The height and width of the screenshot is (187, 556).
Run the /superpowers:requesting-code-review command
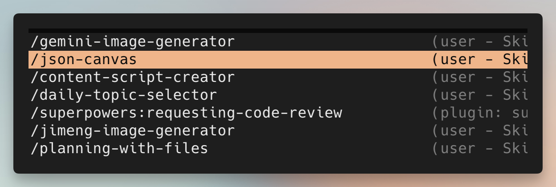[x=186, y=113]
